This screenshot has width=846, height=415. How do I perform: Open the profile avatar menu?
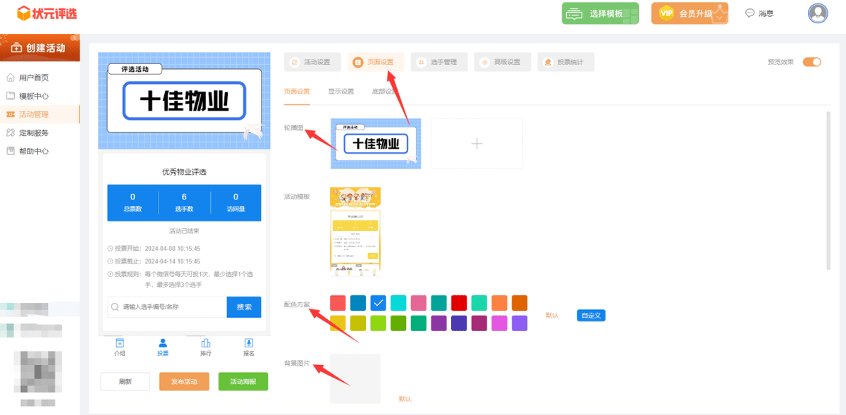point(817,13)
